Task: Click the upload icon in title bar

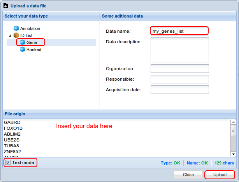Action: [x=6, y=6]
